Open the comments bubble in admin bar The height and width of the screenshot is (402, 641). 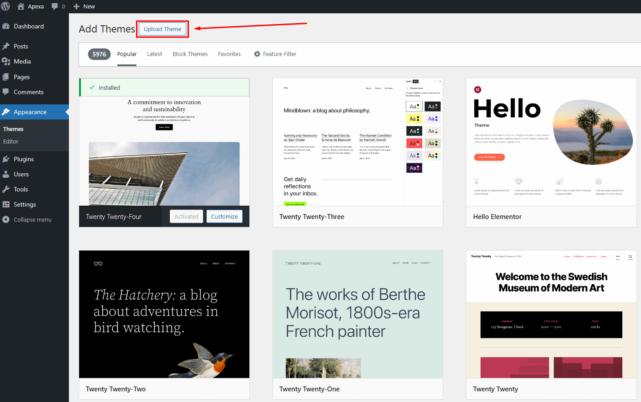click(55, 6)
